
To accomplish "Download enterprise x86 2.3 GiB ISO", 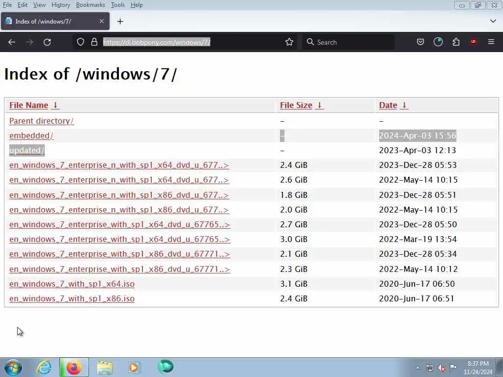I will click(x=120, y=269).
